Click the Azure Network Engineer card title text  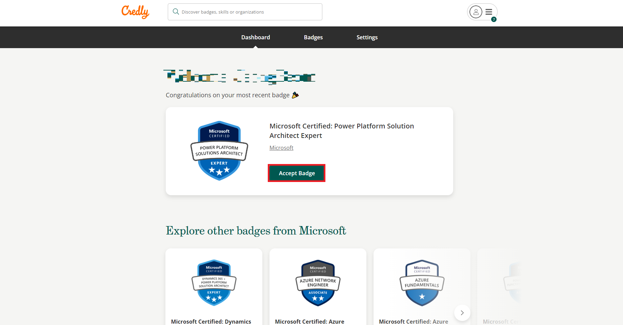(x=309, y=322)
